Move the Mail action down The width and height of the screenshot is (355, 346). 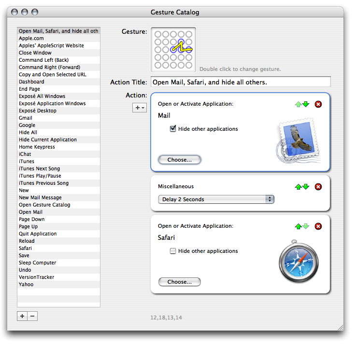click(x=306, y=104)
